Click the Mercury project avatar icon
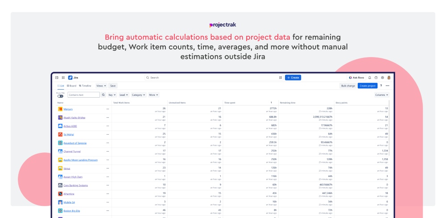This screenshot has width=446, height=218. click(x=60, y=109)
